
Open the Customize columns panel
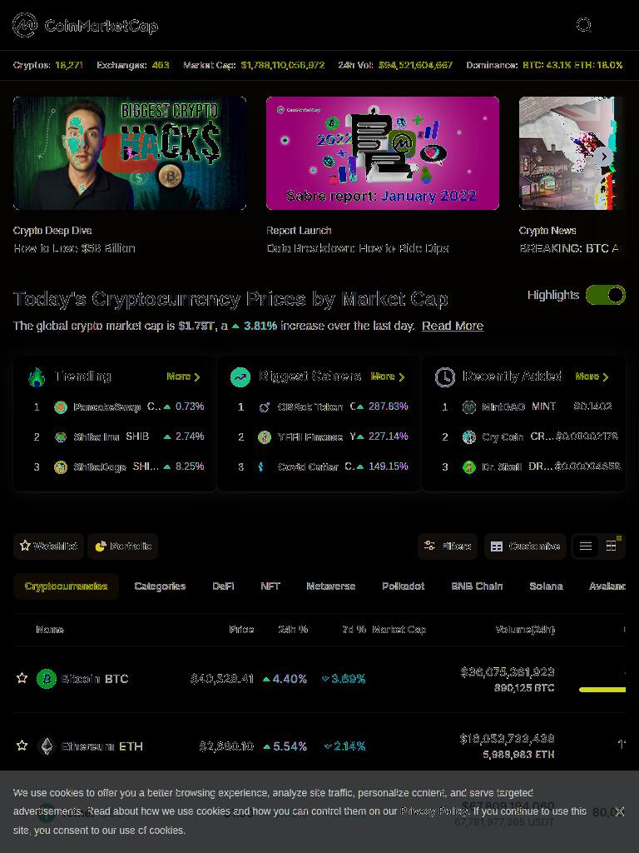[x=526, y=546]
